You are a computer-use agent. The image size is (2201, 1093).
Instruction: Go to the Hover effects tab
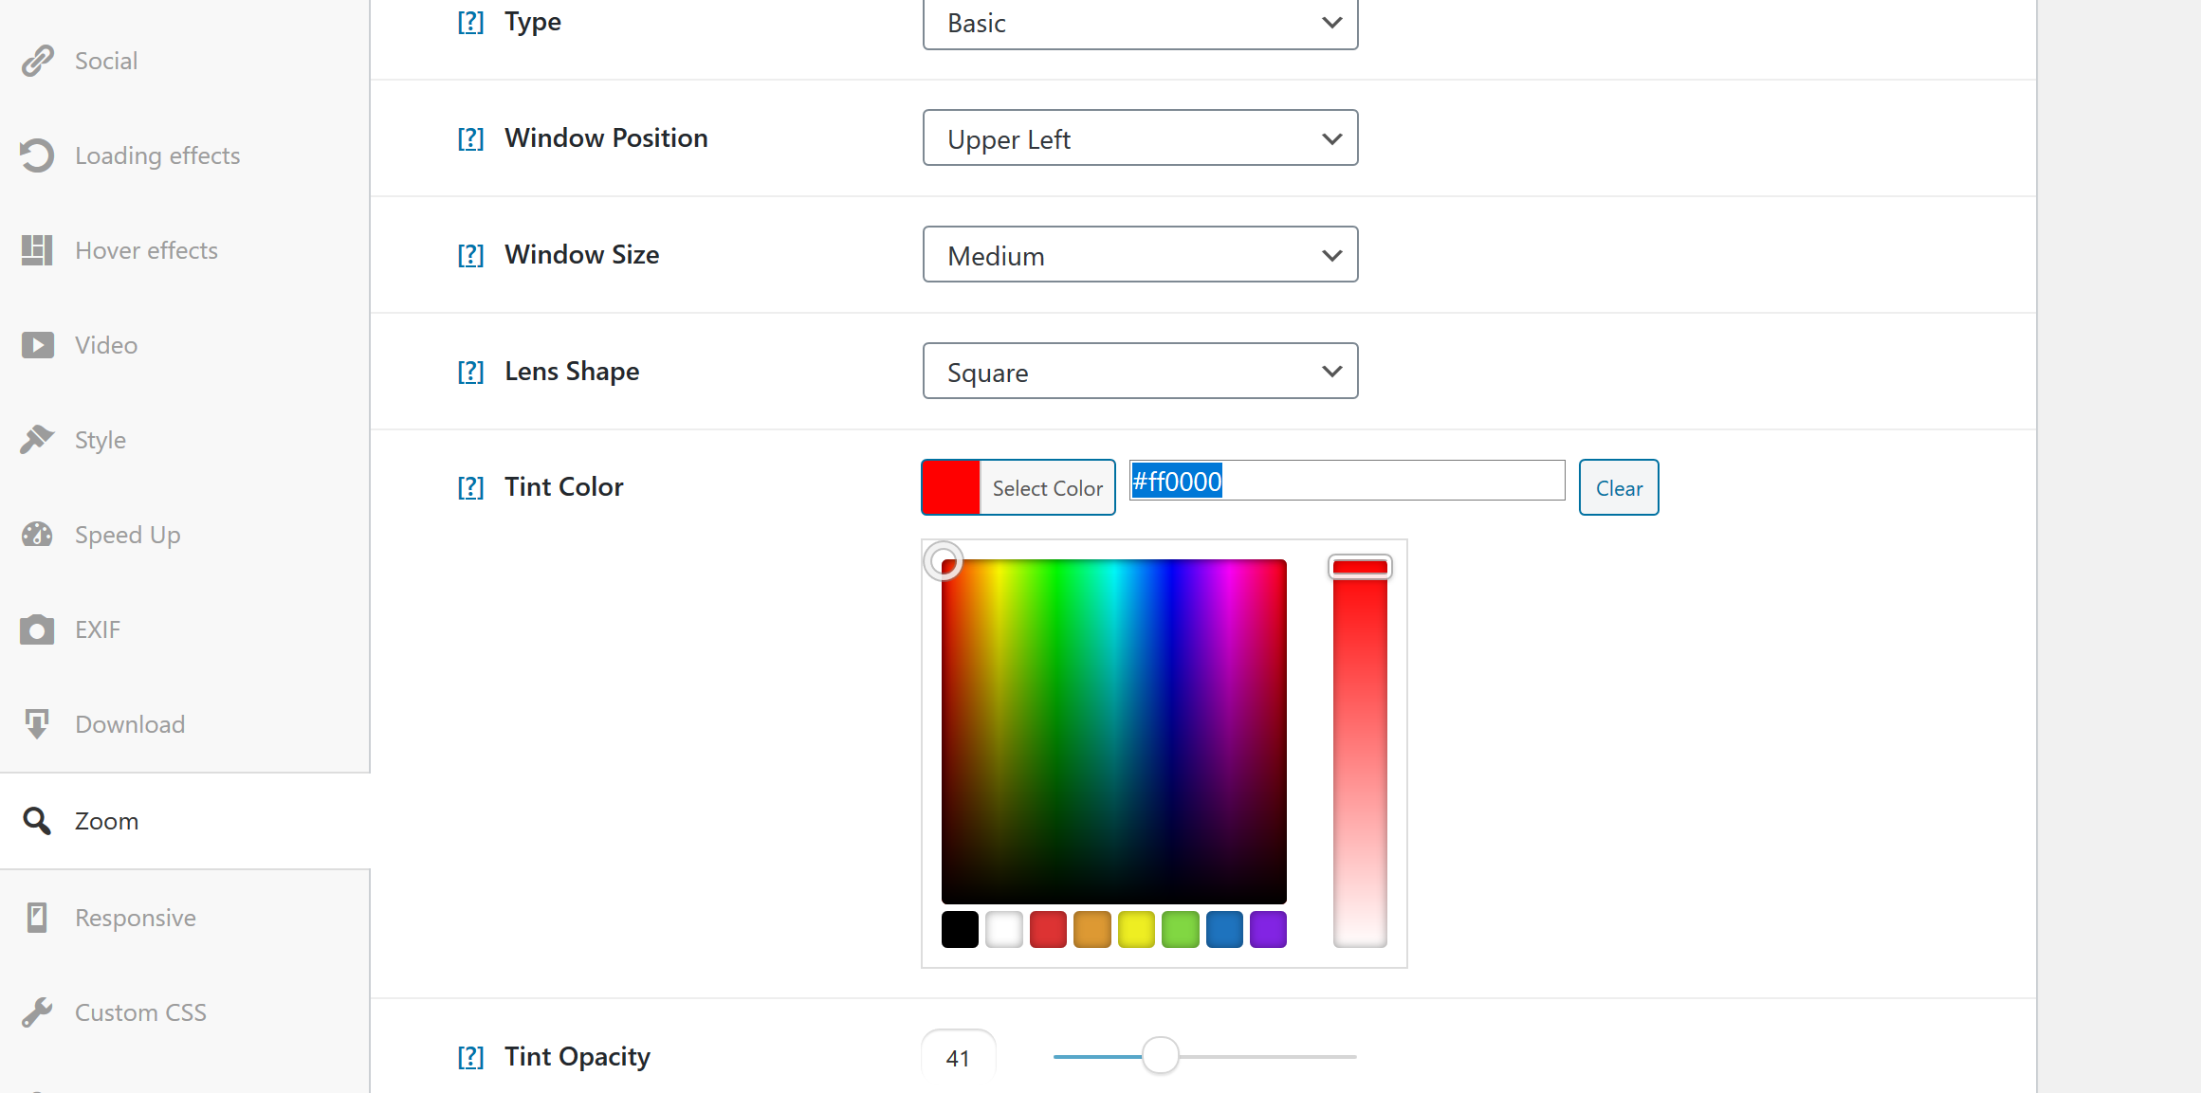pyautogui.click(x=185, y=250)
